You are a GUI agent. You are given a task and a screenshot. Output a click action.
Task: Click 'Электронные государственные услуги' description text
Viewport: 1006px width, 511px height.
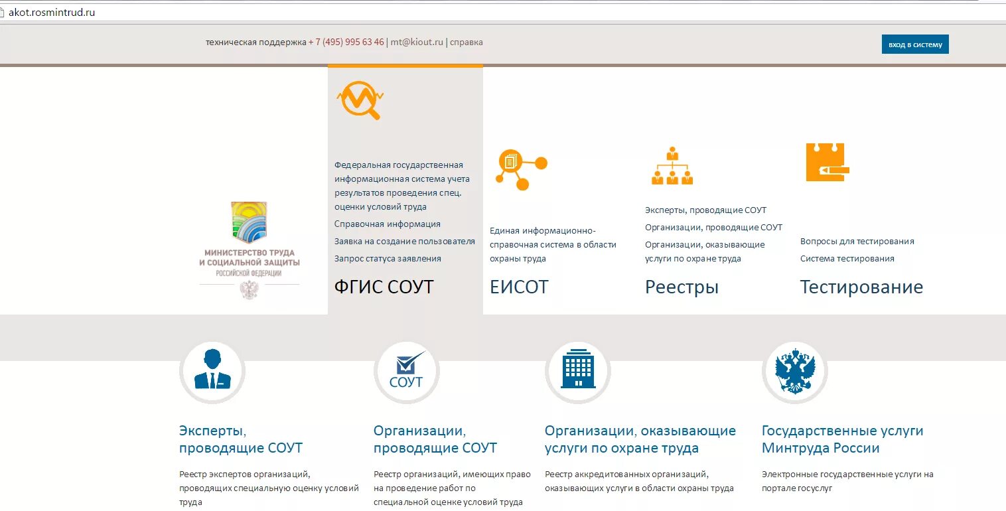tap(847, 482)
